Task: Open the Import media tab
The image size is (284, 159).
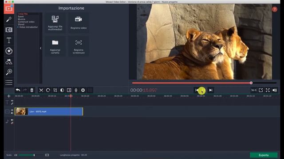Action: point(9,9)
